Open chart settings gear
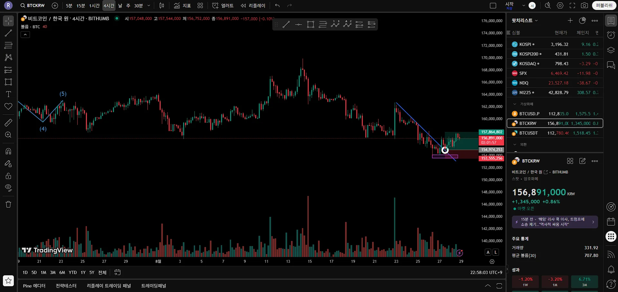618x292 pixels. pyautogui.click(x=560, y=5)
